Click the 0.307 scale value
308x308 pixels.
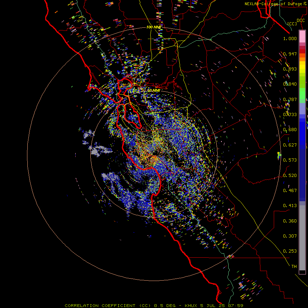click(x=290, y=236)
